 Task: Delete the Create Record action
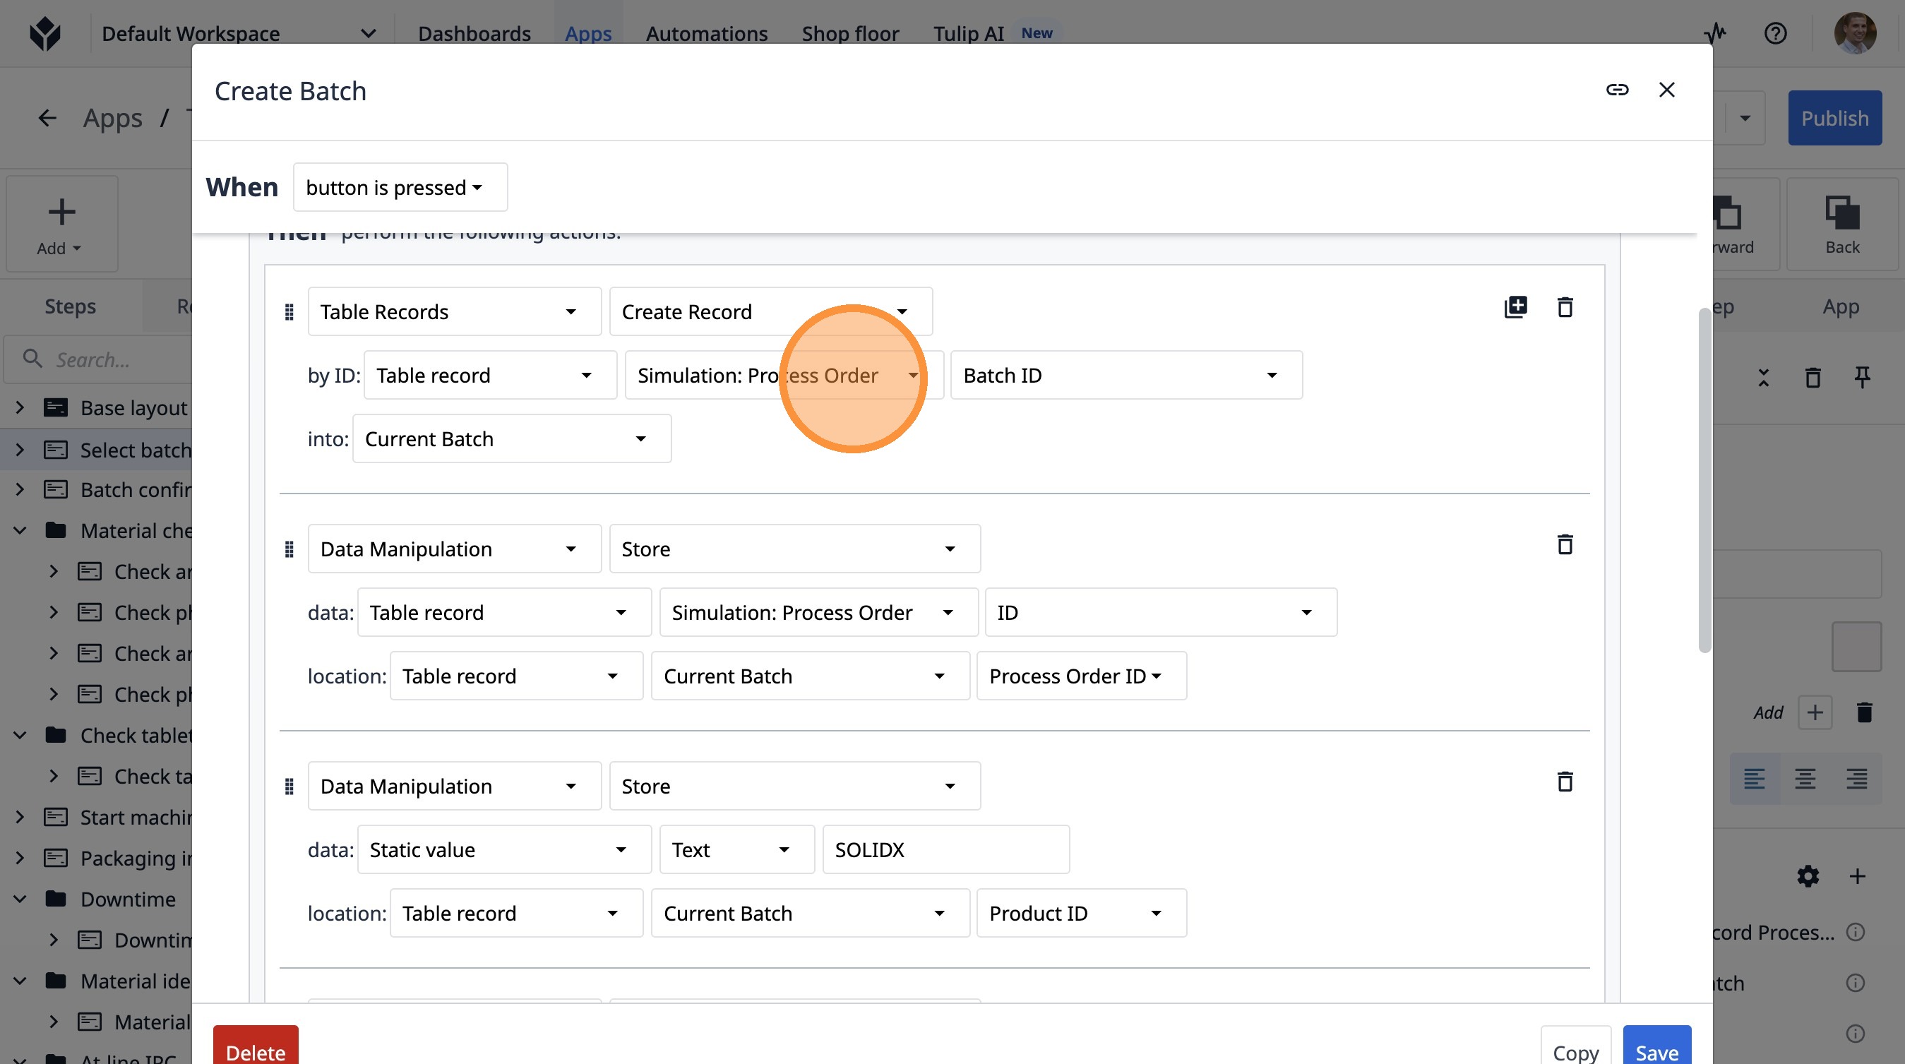[1565, 307]
